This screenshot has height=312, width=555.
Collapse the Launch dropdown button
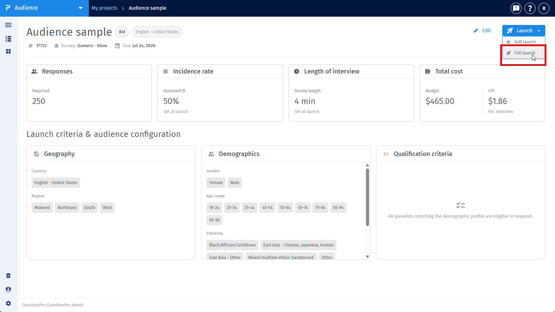524,31
